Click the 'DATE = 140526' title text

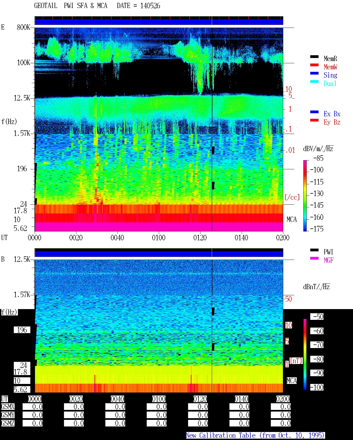pyautogui.click(x=138, y=6)
